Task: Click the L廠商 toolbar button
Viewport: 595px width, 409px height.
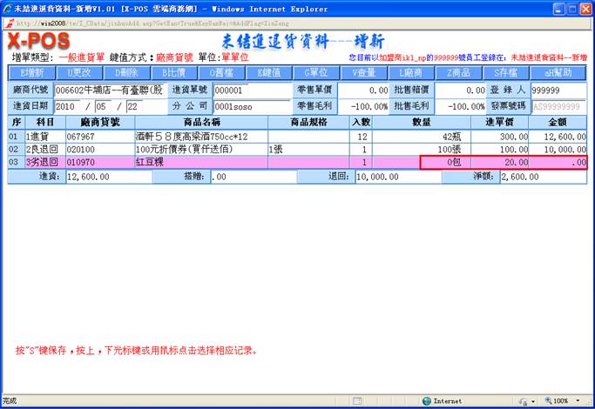Action: click(x=410, y=72)
